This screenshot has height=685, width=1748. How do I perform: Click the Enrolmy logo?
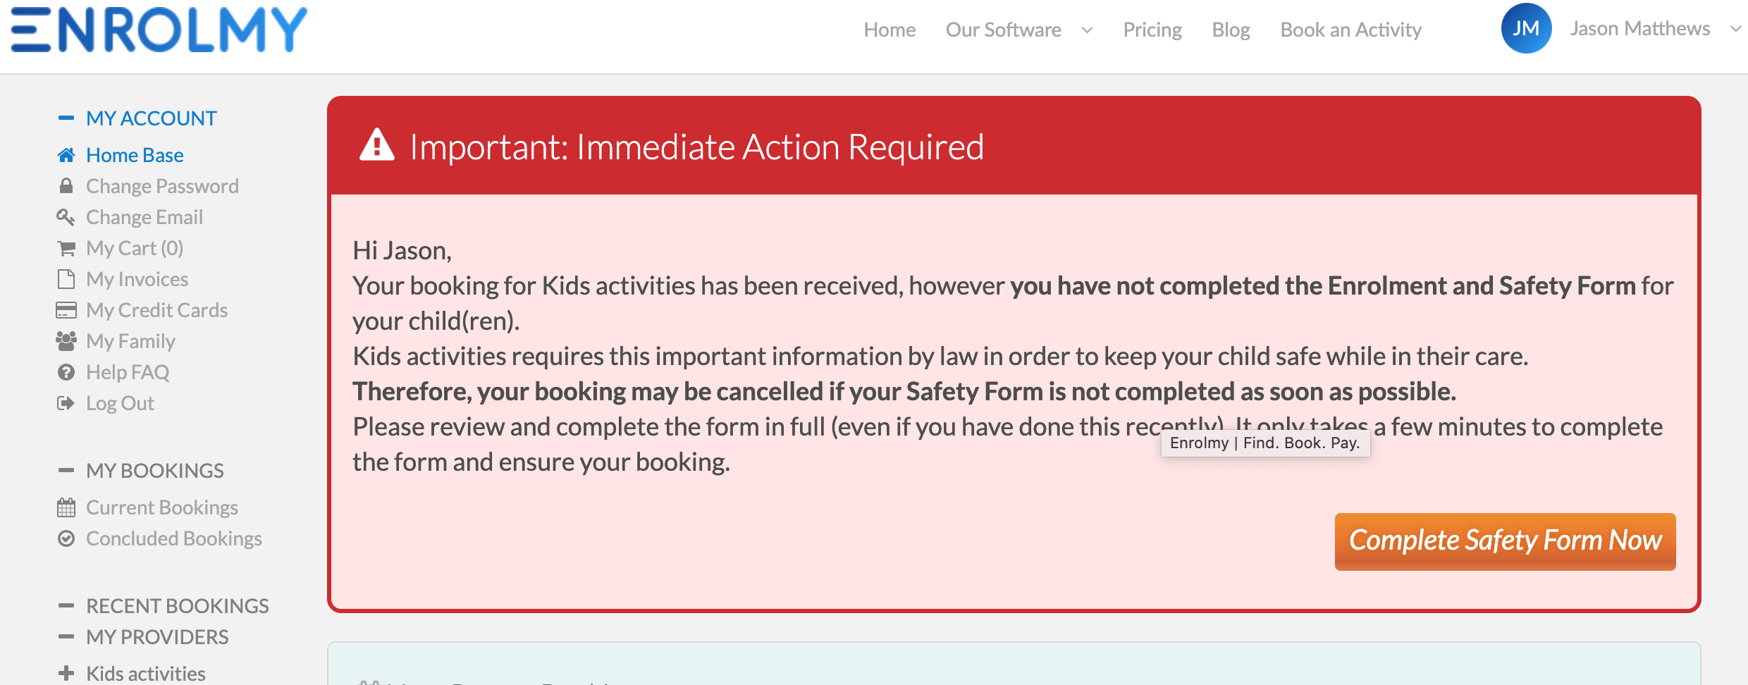click(159, 30)
